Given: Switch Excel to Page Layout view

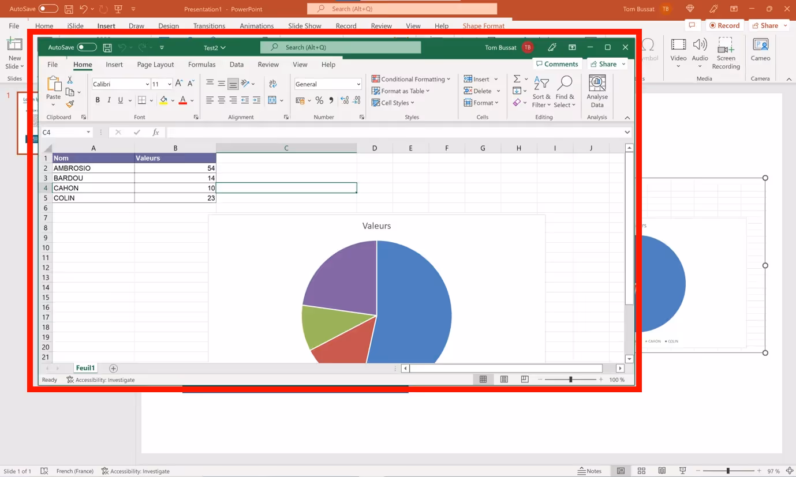Looking at the screenshot, I should coord(504,380).
